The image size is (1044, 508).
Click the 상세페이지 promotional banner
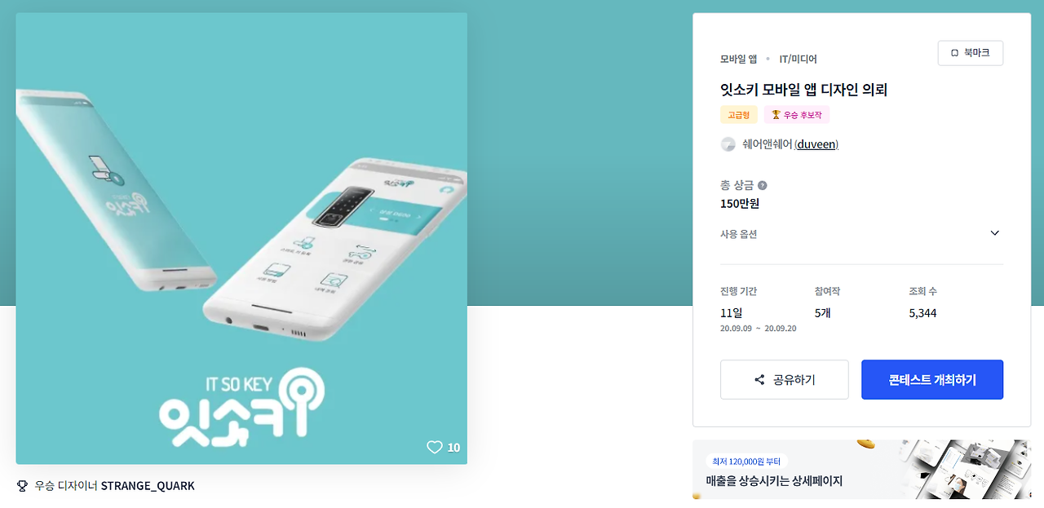tap(861, 470)
